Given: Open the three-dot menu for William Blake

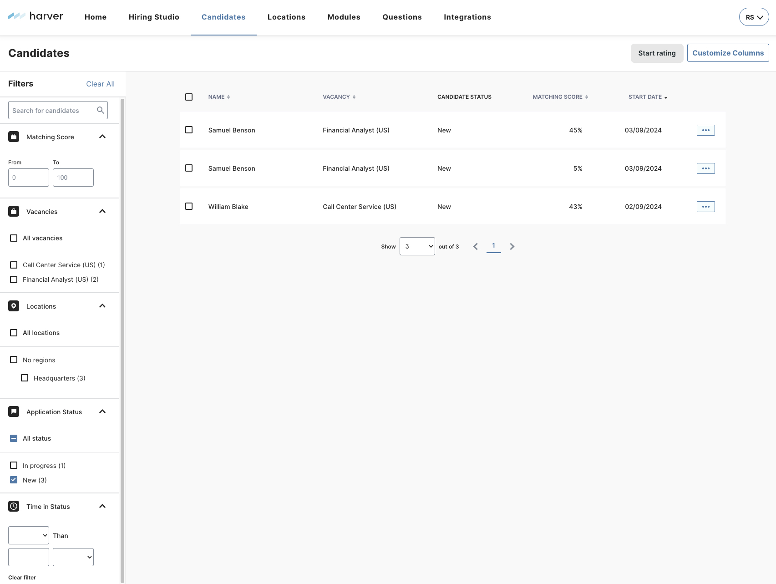Looking at the screenshot, I should [705, 207].
